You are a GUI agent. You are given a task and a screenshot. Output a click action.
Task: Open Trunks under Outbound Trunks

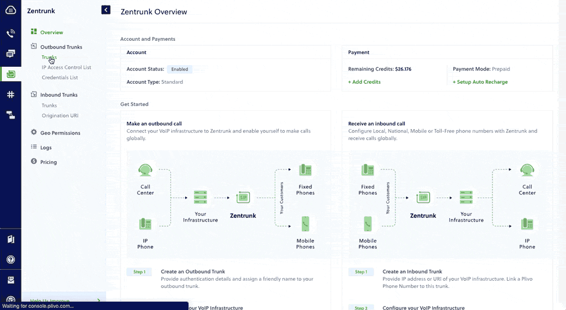49,57
